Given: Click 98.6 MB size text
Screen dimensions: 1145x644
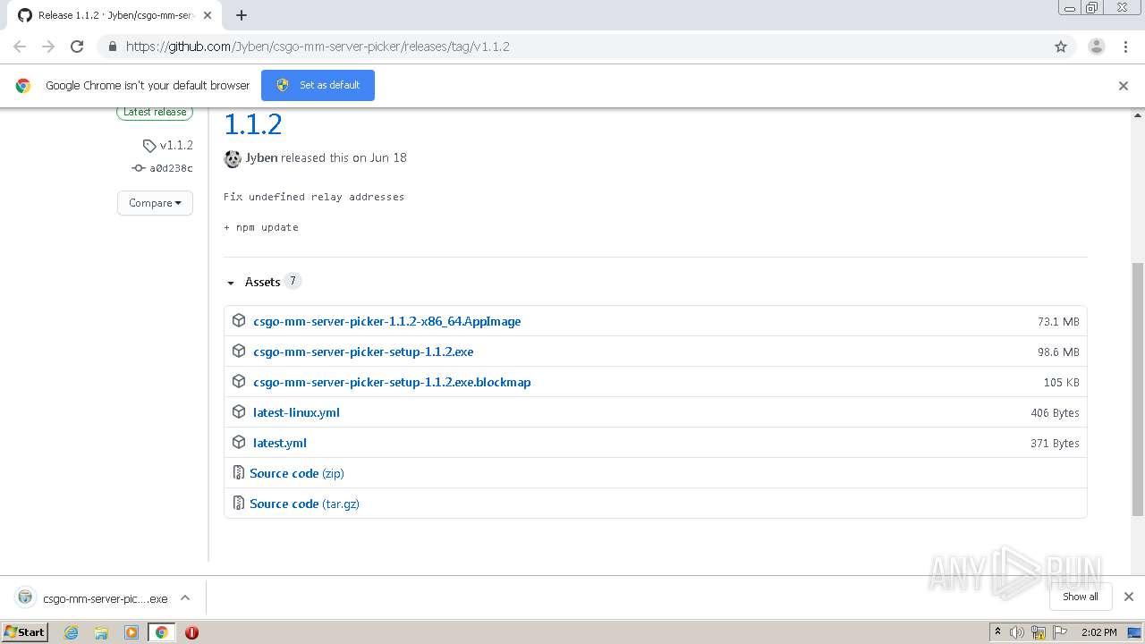Looking at the screenshot, I should pyautogui.click(x=1058, y=352).
